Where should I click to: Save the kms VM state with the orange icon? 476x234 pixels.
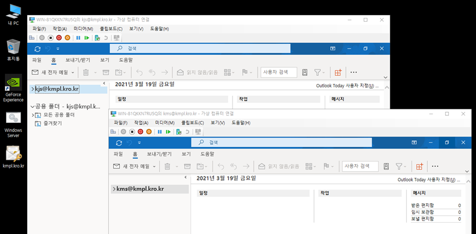(149, 132)
